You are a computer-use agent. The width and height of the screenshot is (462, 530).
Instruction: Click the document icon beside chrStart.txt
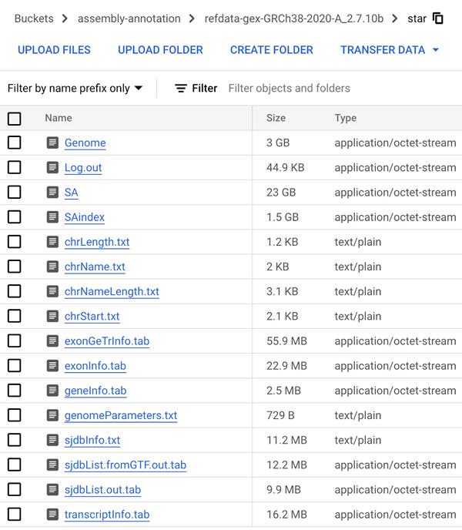coord(52,317)
